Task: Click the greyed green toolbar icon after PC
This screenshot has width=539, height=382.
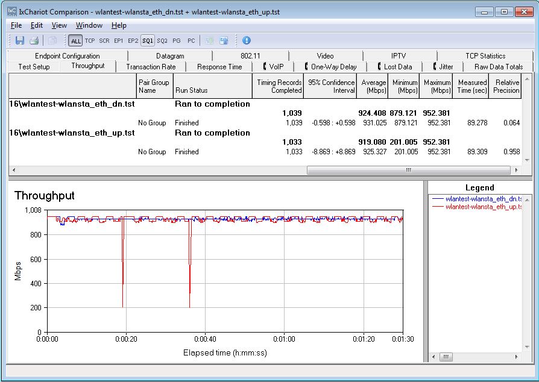Action: [209, 40]
